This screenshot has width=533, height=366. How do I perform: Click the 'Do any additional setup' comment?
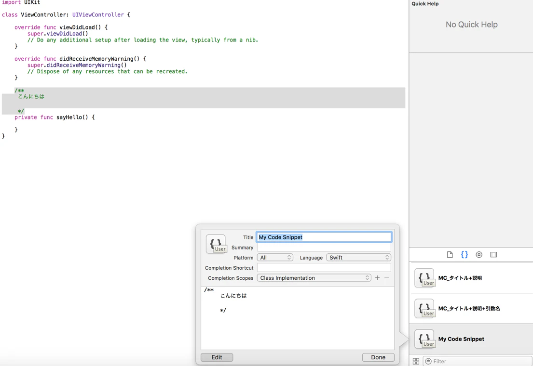coord(143,39)
